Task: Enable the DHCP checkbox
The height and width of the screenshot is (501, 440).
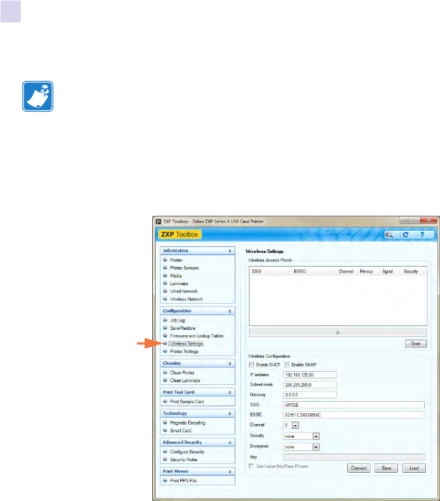Action: click(252, 365)
